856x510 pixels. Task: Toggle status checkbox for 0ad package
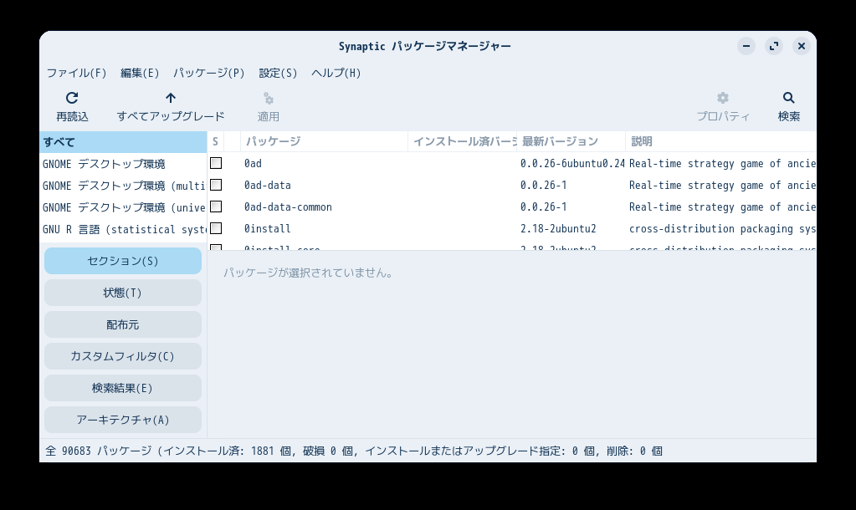216,163
